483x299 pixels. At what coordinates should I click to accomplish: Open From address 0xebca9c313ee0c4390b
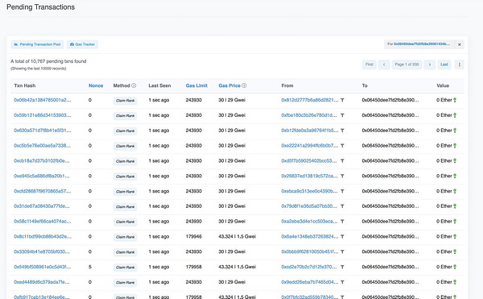tap(309, 191)
